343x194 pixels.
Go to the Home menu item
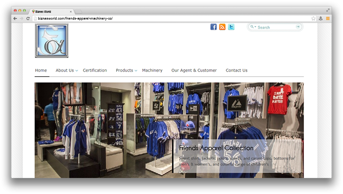coord(41,70)
